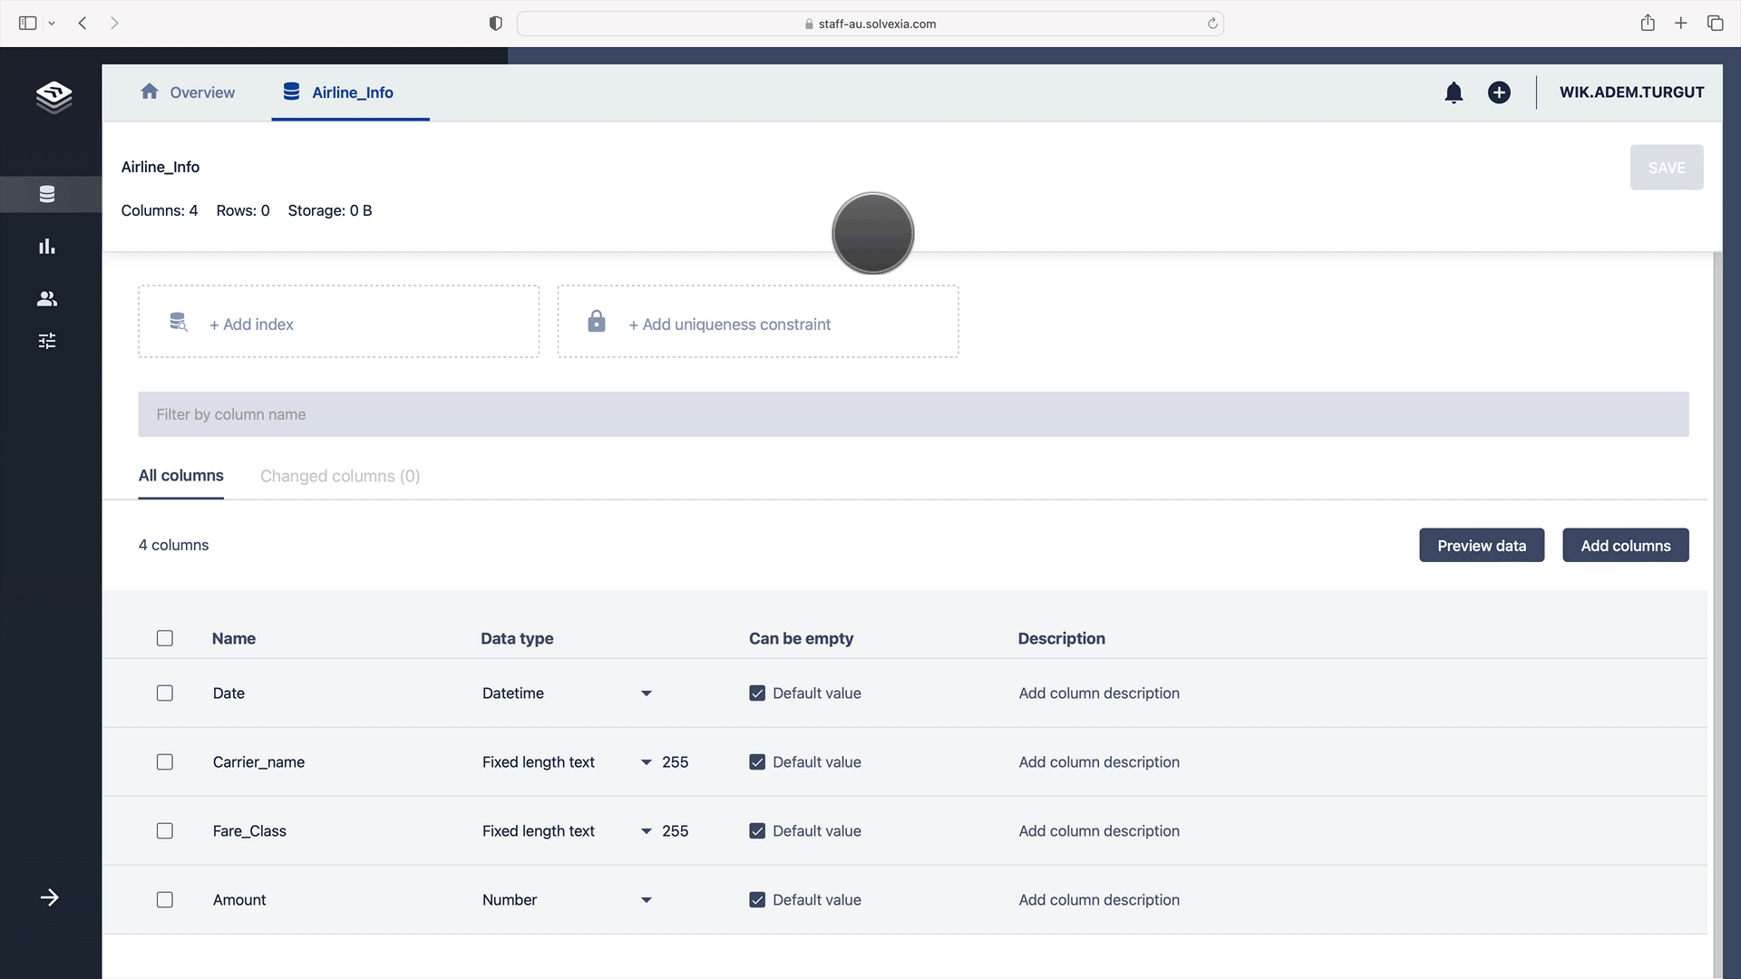
Task: Open the notifications bell
Action: tap(1454, 92)
